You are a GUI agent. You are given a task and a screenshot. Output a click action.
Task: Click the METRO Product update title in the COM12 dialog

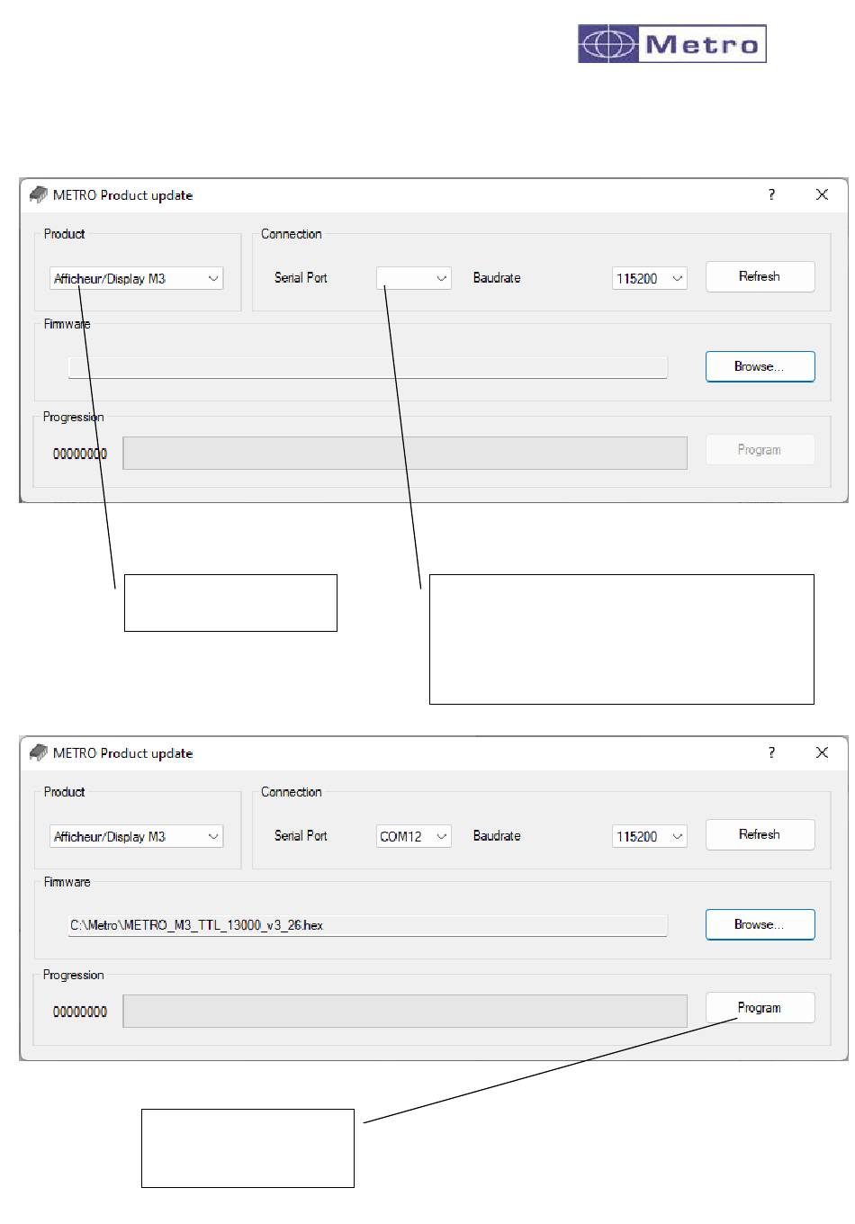coord(123,753)
